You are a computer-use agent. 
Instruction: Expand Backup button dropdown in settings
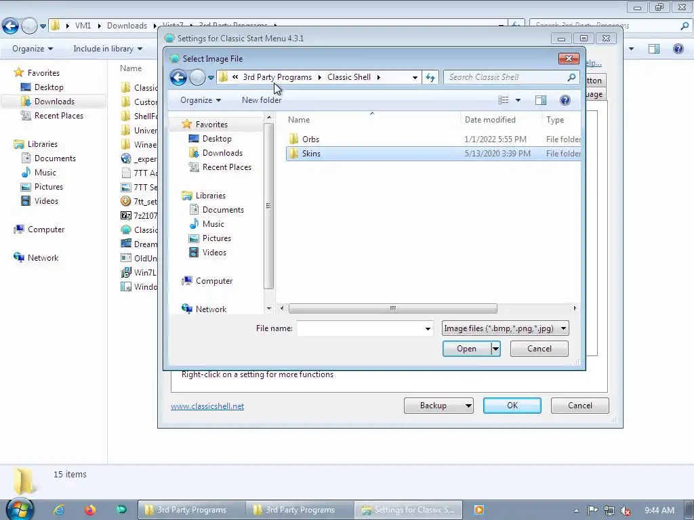coord(468,406)
